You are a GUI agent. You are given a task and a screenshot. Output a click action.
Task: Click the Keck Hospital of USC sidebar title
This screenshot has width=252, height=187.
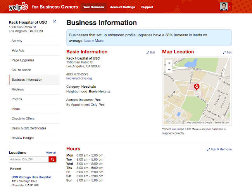(28, 22)
